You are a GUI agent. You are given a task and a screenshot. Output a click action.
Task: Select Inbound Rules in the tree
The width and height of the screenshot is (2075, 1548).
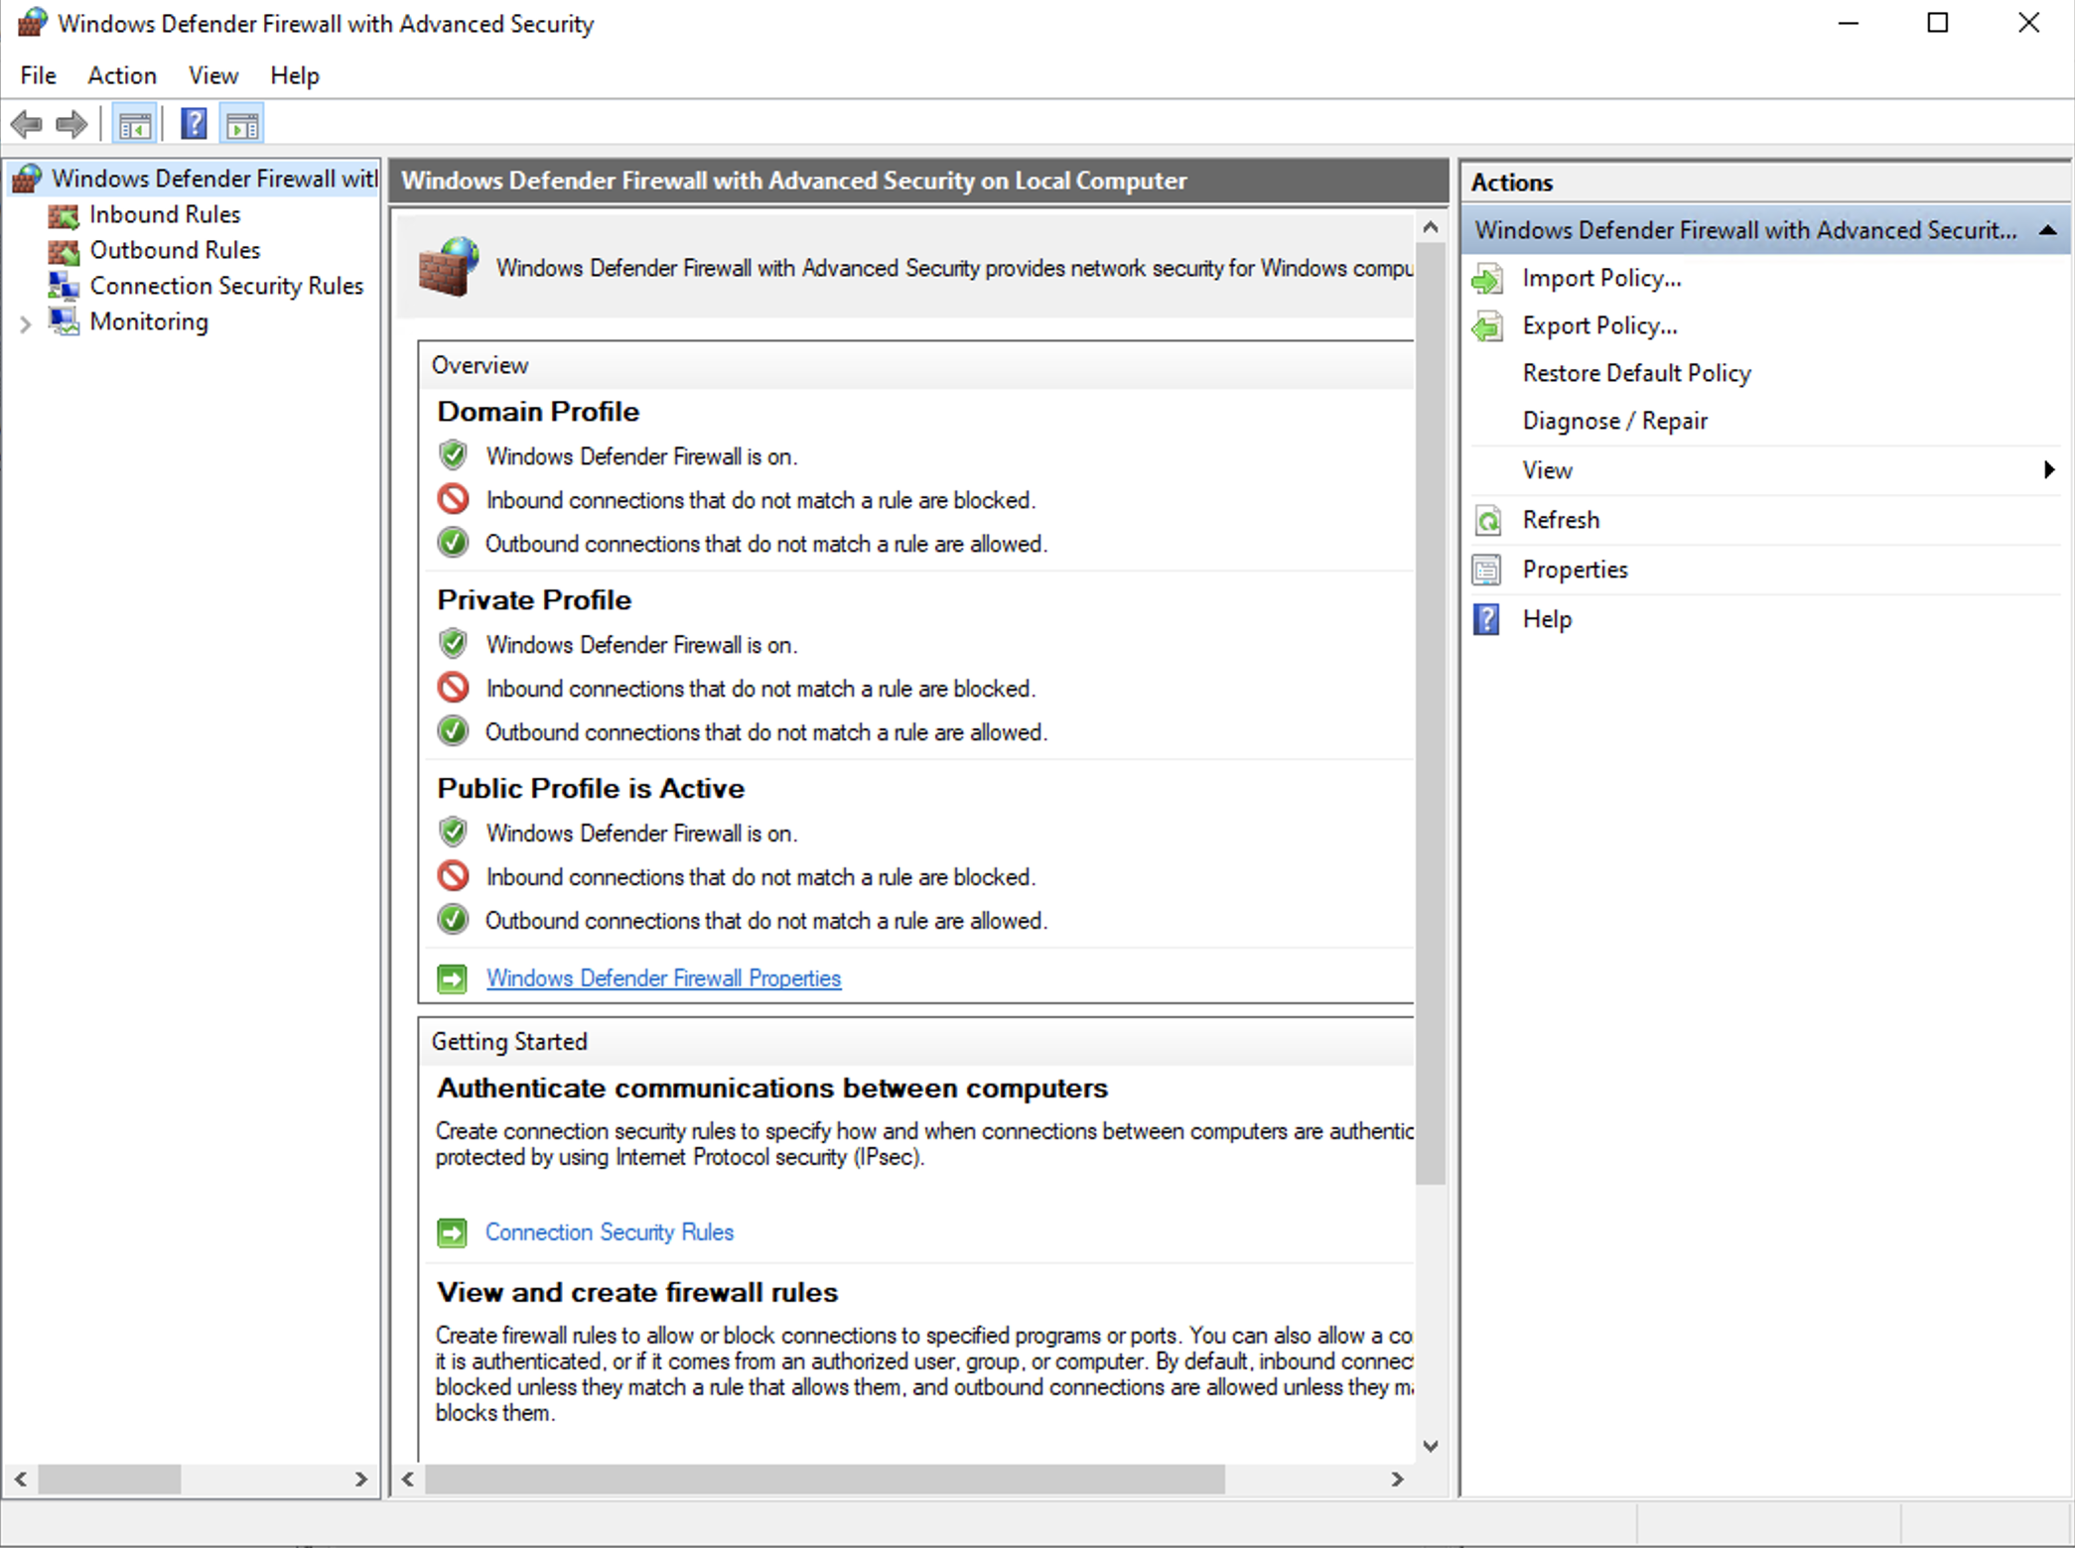click(165, 214)
